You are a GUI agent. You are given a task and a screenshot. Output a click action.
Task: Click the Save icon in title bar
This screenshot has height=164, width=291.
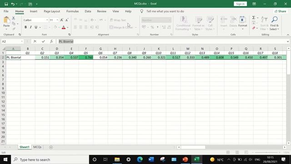(x=6, y=4)
